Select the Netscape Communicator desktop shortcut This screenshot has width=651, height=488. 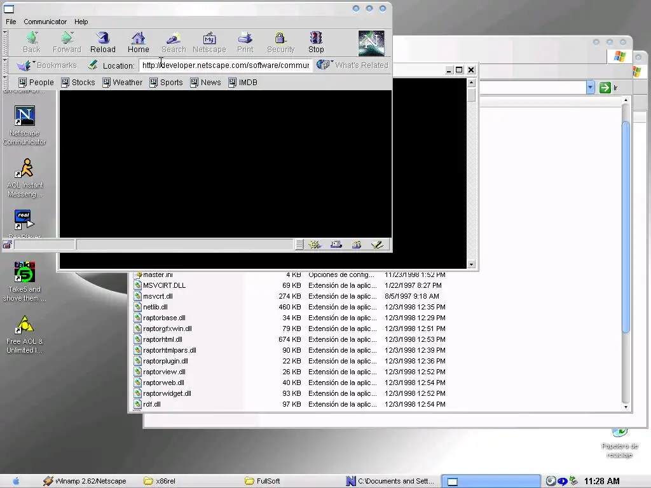coord(25,126)
